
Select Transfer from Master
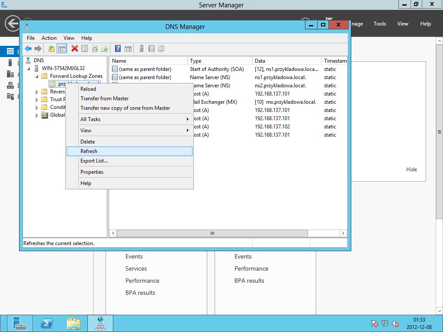tap(130, 99)
